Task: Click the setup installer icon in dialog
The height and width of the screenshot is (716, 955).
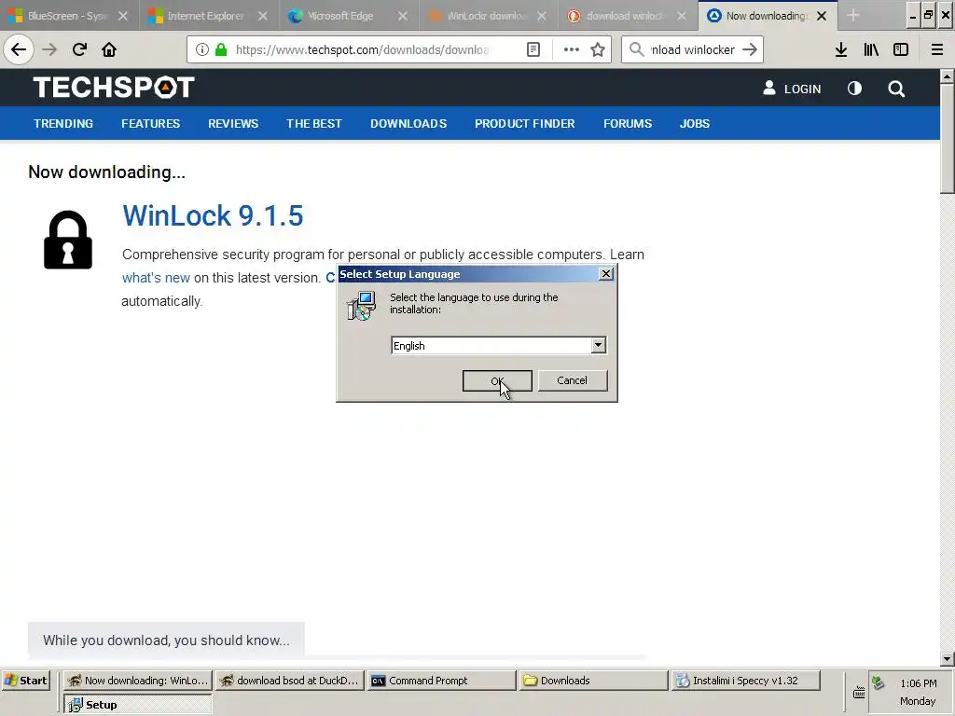Action: click(x=361, y=306)
